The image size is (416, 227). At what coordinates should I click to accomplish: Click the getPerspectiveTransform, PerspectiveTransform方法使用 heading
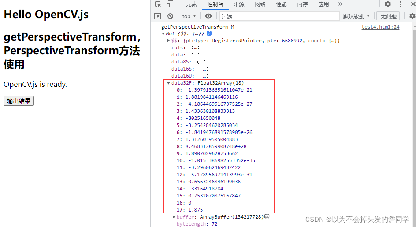[72, 50]
